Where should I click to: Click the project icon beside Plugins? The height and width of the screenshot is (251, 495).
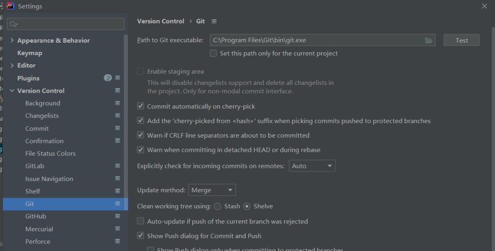[118, 78]
